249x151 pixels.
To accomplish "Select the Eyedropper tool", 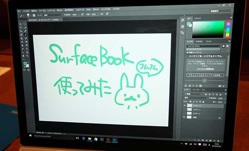I will click(26, 31).
